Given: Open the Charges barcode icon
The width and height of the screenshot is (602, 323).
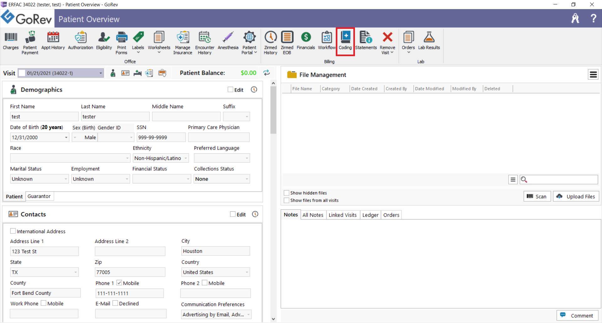Looking at the screenshot, I should pos(11,41).
